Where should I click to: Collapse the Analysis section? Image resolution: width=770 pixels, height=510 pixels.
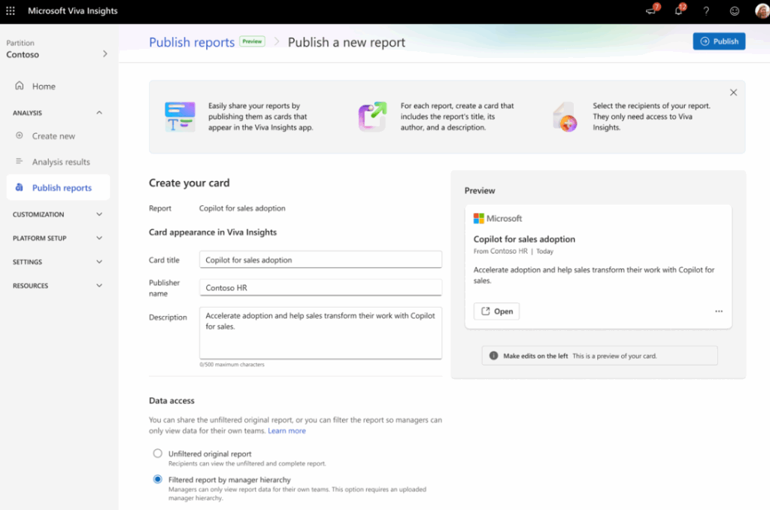coord(99,113)
